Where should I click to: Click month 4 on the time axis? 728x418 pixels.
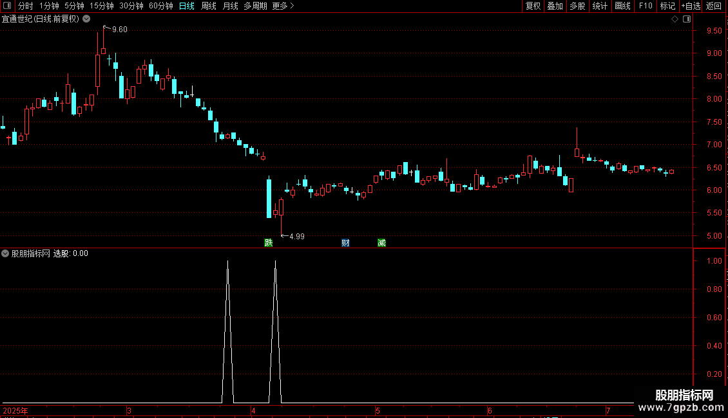[253, 411]
